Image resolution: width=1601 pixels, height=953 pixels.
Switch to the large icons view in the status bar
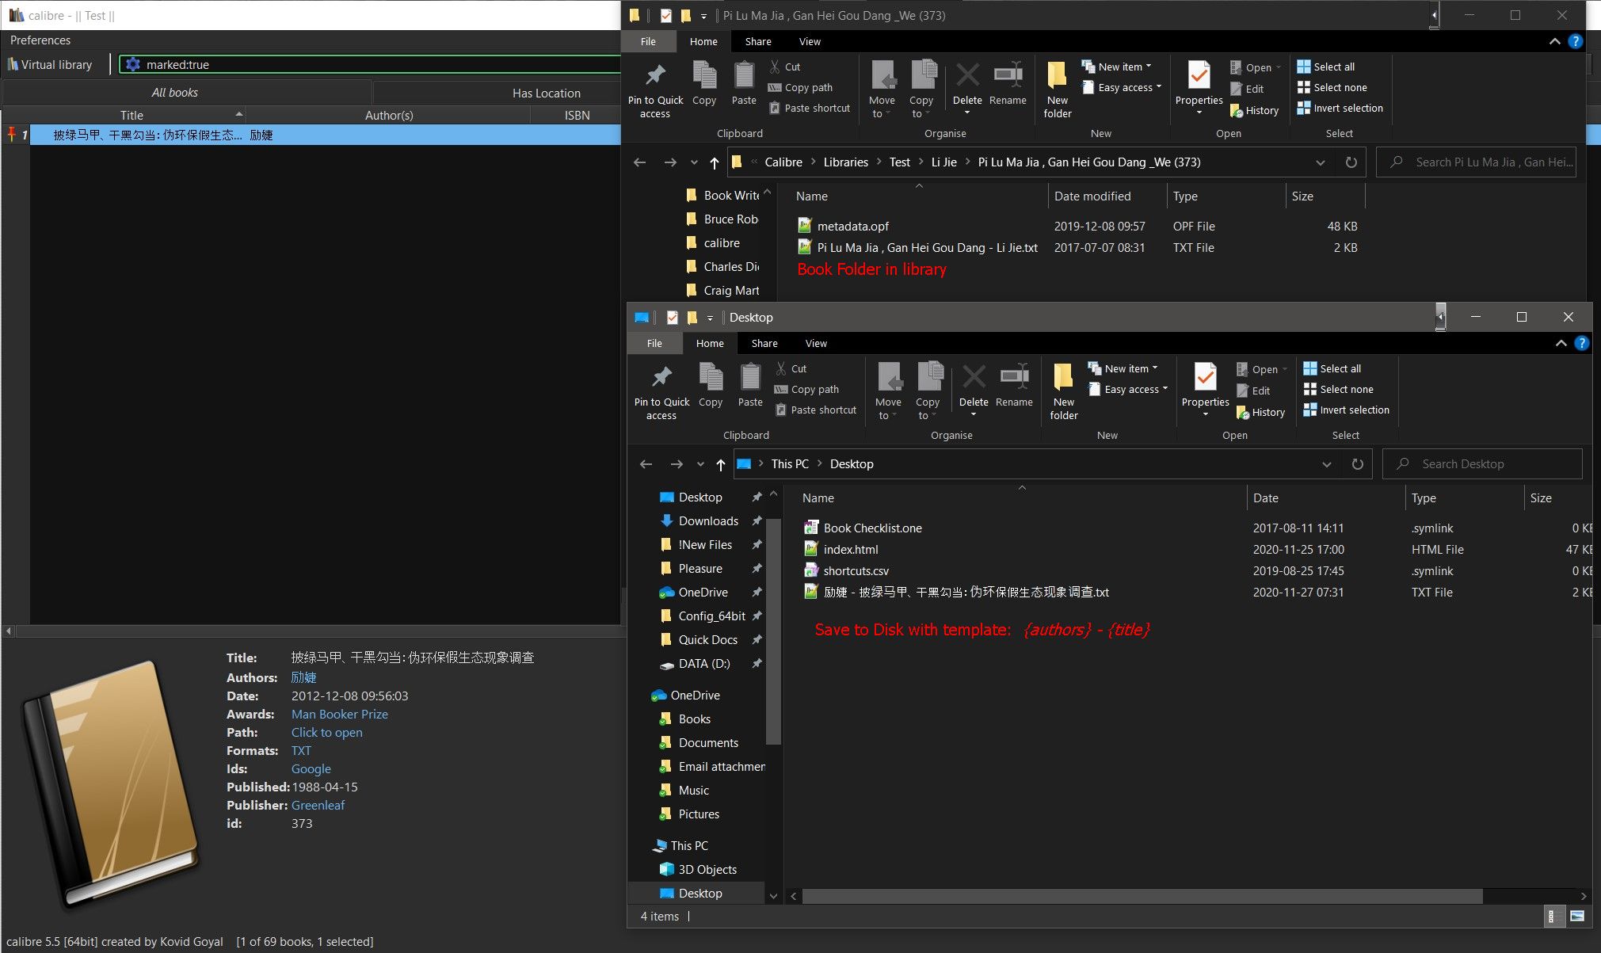(1576, 917)
